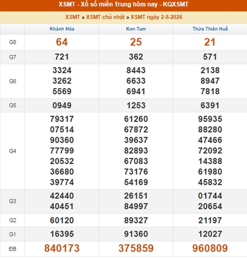
Task: Click G5 number 0949
Action: [x=62, y=105]
